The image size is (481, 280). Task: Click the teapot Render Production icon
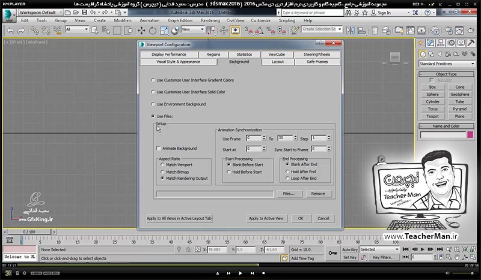click(x=471, y=30)
